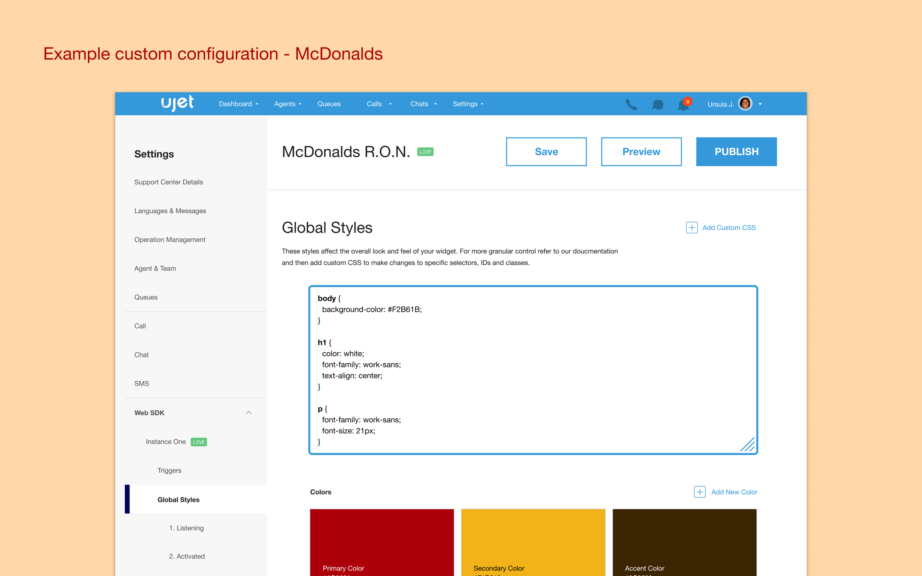The image size is (922, 576).
Task: Open the notifications bell
Action: (x=683, y=104)
